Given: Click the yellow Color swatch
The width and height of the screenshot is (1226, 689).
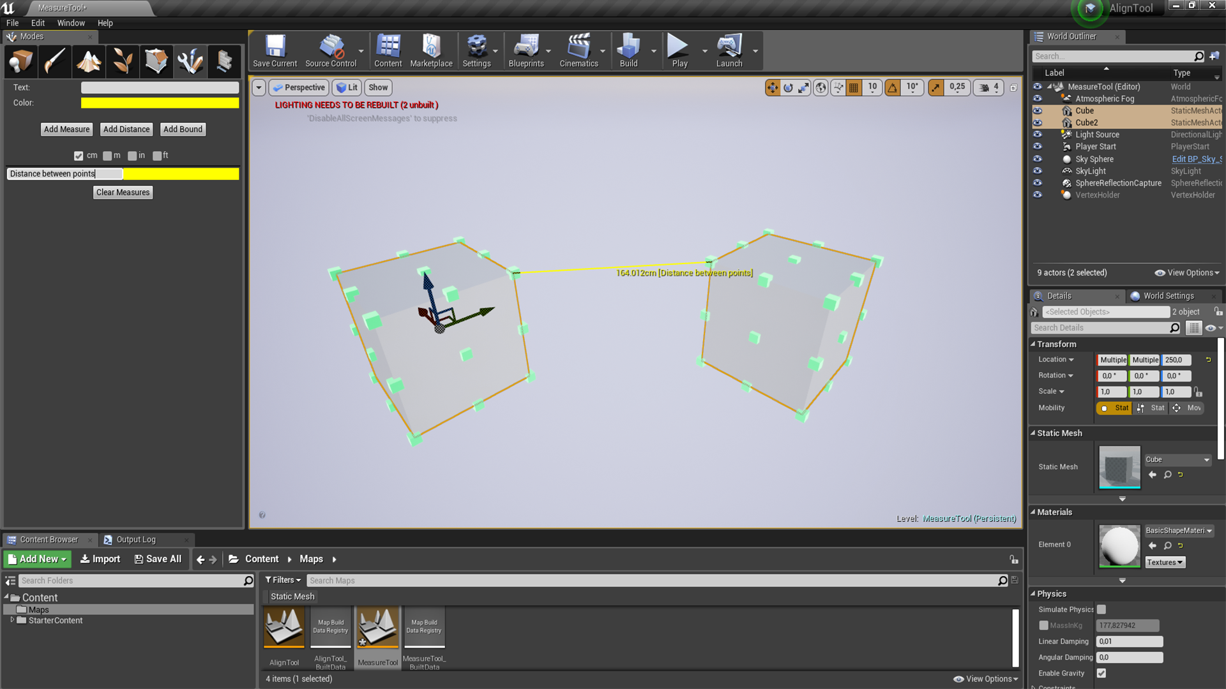Looking at the screenshot, I should tap(160, 103).
